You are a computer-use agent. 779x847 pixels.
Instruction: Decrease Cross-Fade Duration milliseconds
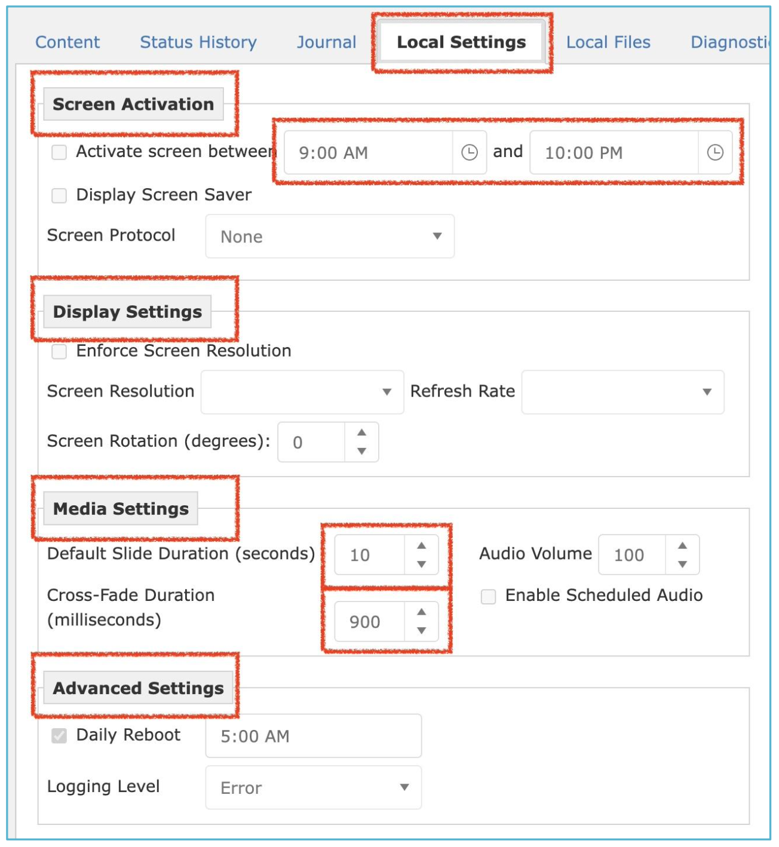422,631
